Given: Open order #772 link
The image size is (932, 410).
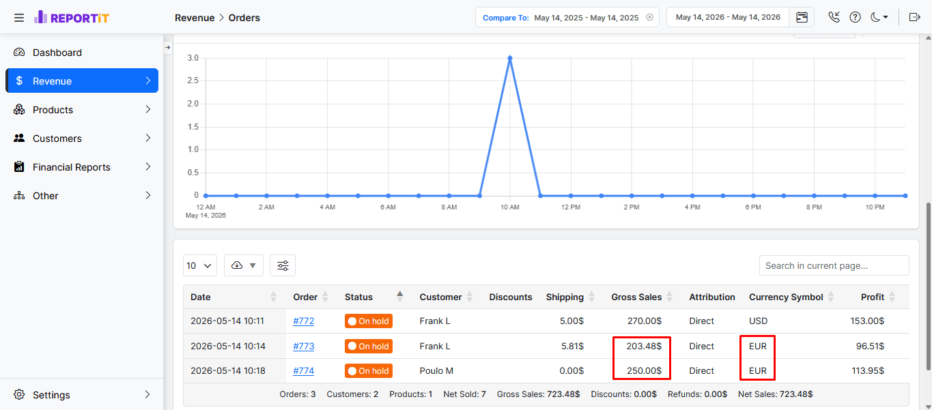Looking at the screenshot, I should [304, 321].
